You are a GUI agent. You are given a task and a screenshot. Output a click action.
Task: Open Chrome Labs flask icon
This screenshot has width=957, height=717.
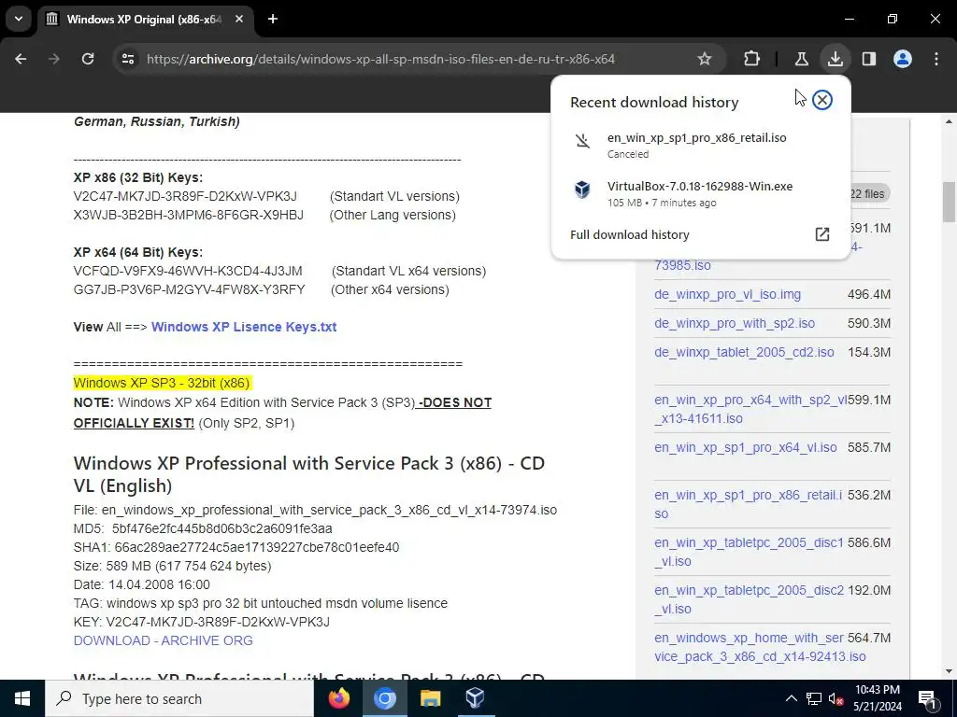(801, 59)
